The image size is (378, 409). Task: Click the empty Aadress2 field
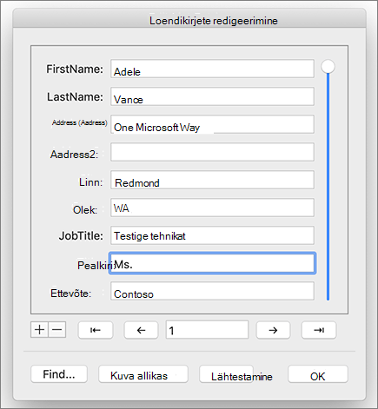coord(212,152)
